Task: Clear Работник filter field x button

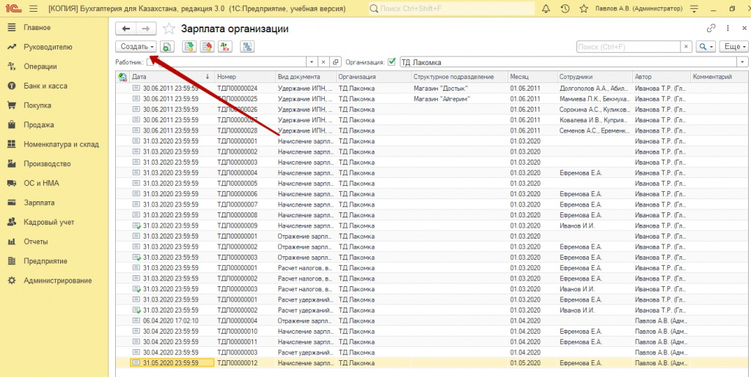Action: click(x=323, y=62)
